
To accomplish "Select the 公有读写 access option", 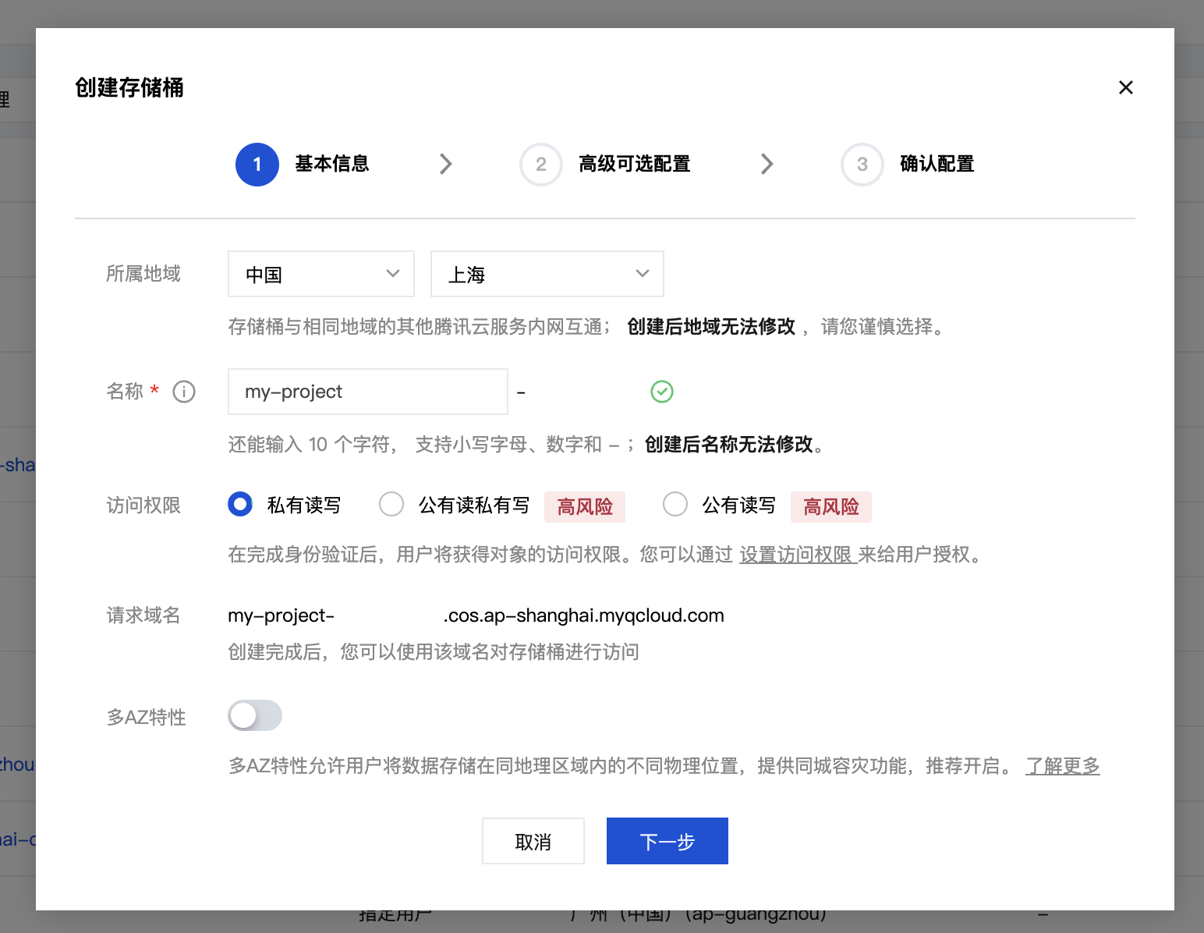I will tap(675, 505).
